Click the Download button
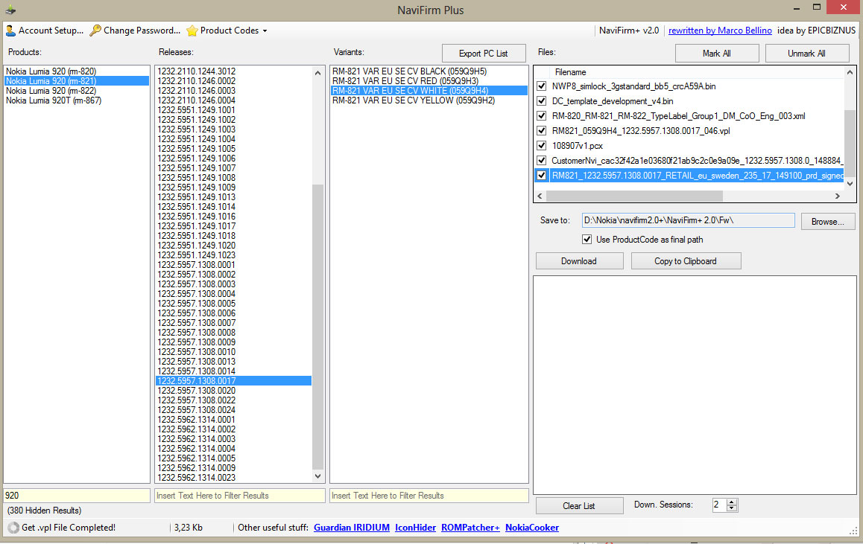This screenshot has height=544, width=863. 579,261
